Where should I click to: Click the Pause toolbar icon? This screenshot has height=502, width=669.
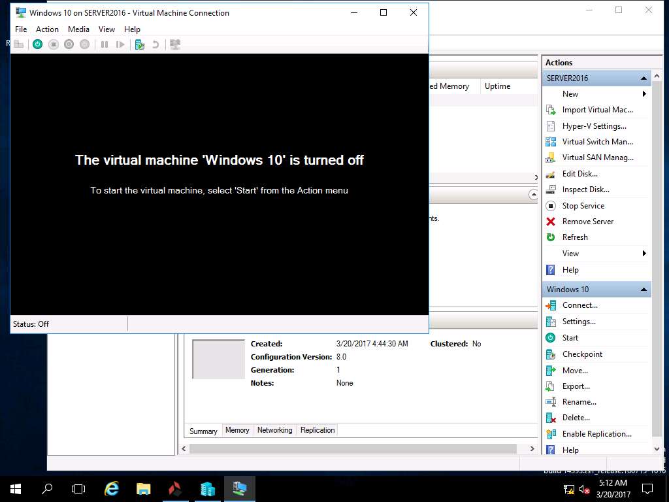(105, 44)
